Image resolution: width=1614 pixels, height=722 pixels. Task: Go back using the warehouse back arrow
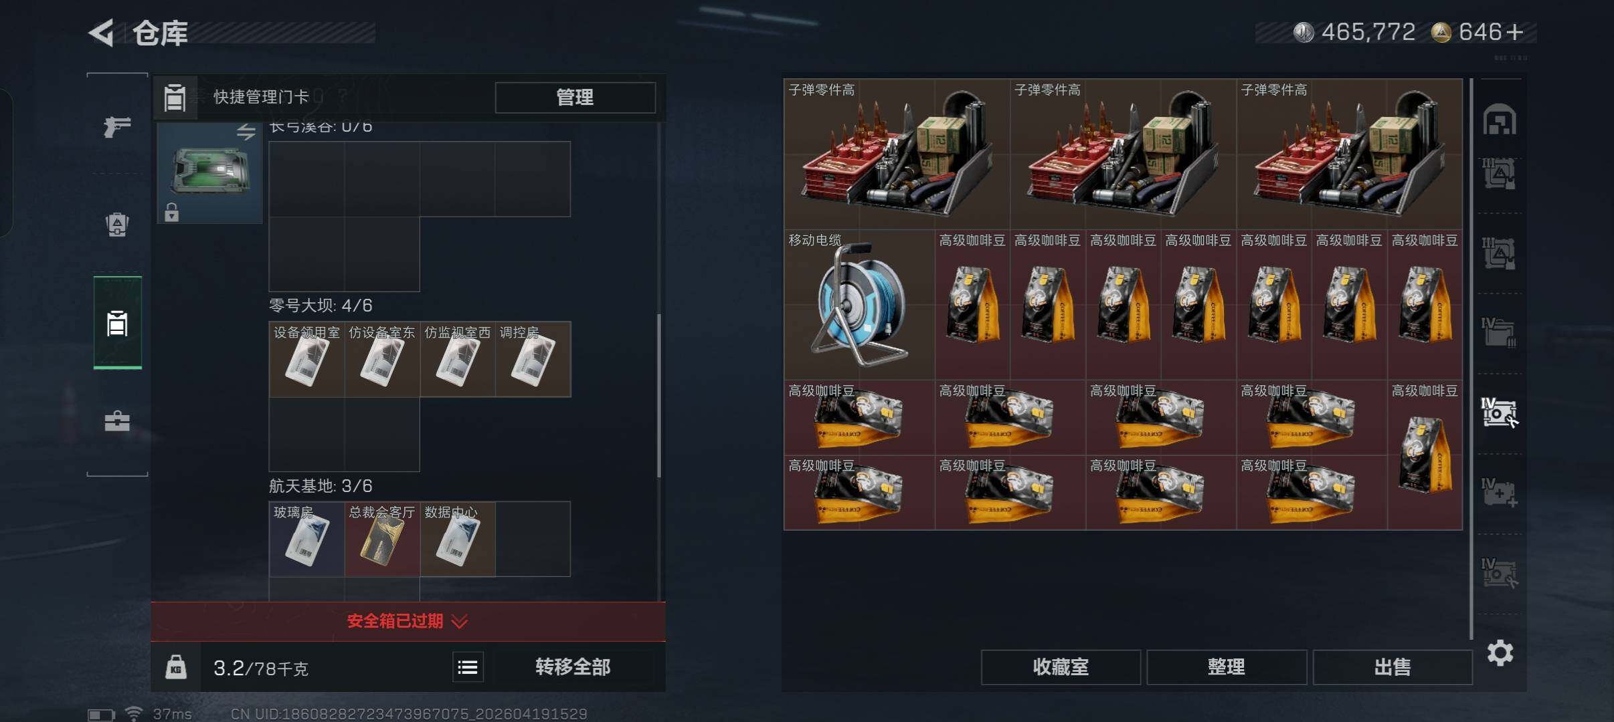tap(101, 32)
